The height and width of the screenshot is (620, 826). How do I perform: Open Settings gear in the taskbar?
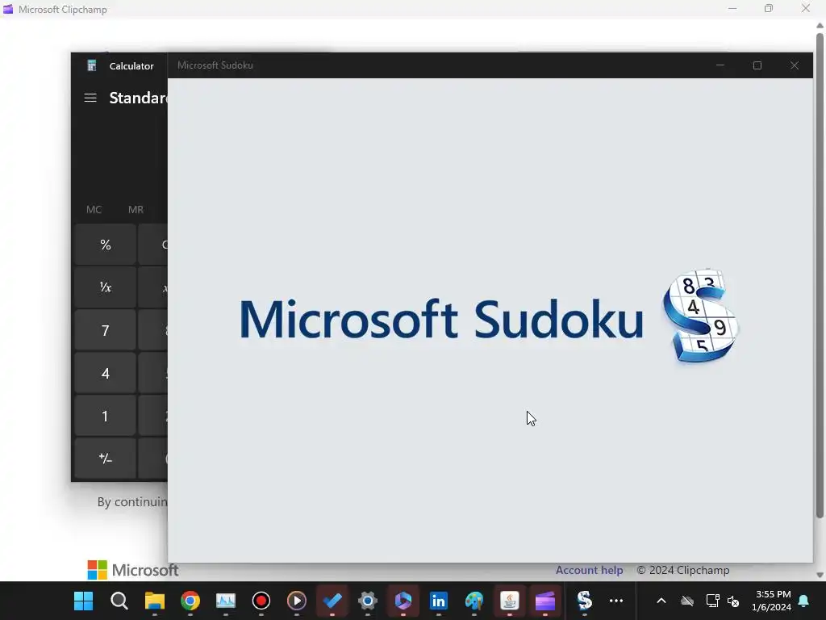click(x=368, y=601)
